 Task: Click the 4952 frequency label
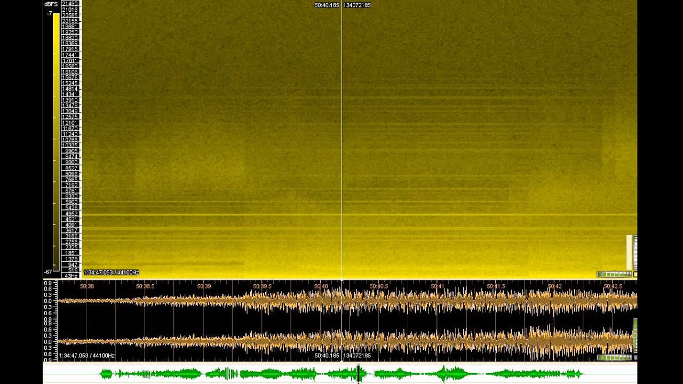pyautogui.click(x=71, y=214)
